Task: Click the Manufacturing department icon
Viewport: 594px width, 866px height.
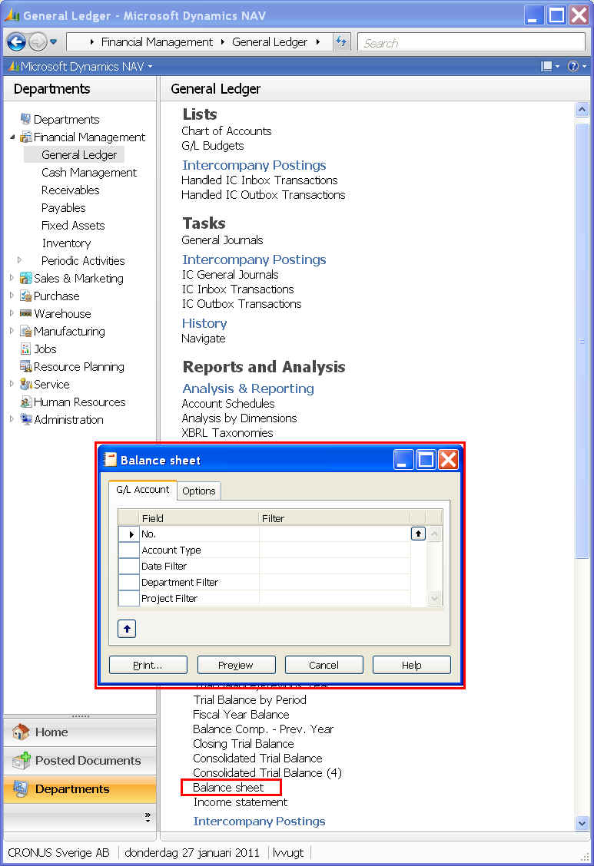Action: [26, 332]
